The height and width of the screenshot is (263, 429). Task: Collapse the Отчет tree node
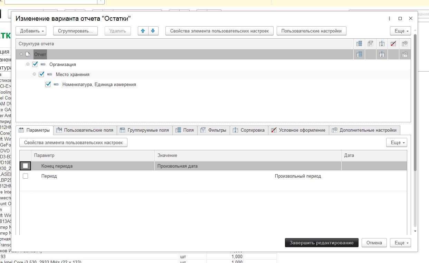(x=21, y=54)
